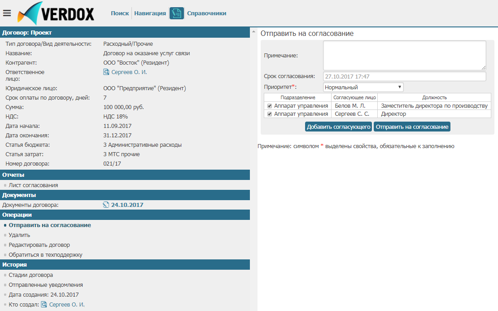Click Сергеев С. С. table cell
This screenshot has width=498, height=311.
click(354, 114)
